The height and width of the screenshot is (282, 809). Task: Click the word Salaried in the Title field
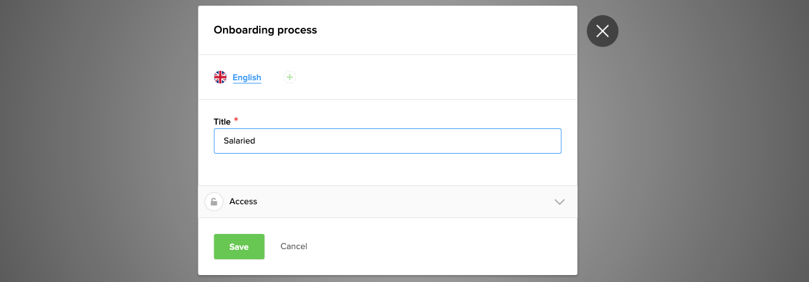pyautogui.click(x=240, y=141)
